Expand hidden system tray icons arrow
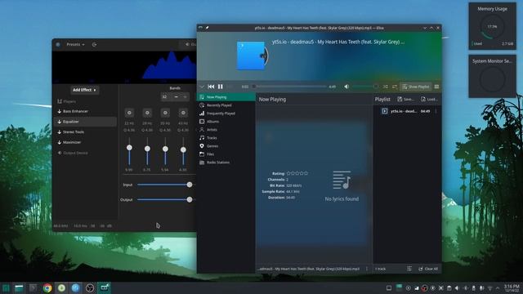 [x=498, y=288]
